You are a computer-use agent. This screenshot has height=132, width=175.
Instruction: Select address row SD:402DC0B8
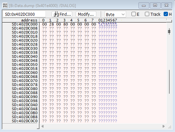point(25,117)
